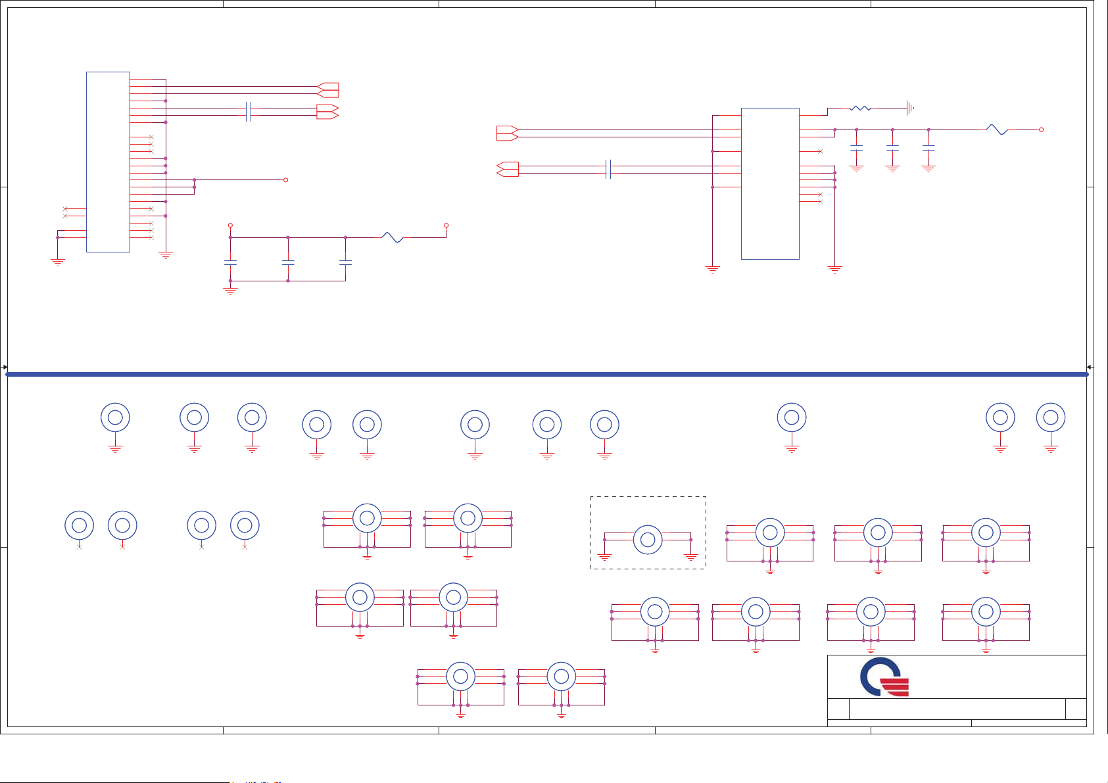Select the ground symbol under the left connector's bus
Screen dimensions: 1108x783
point(166,255)
